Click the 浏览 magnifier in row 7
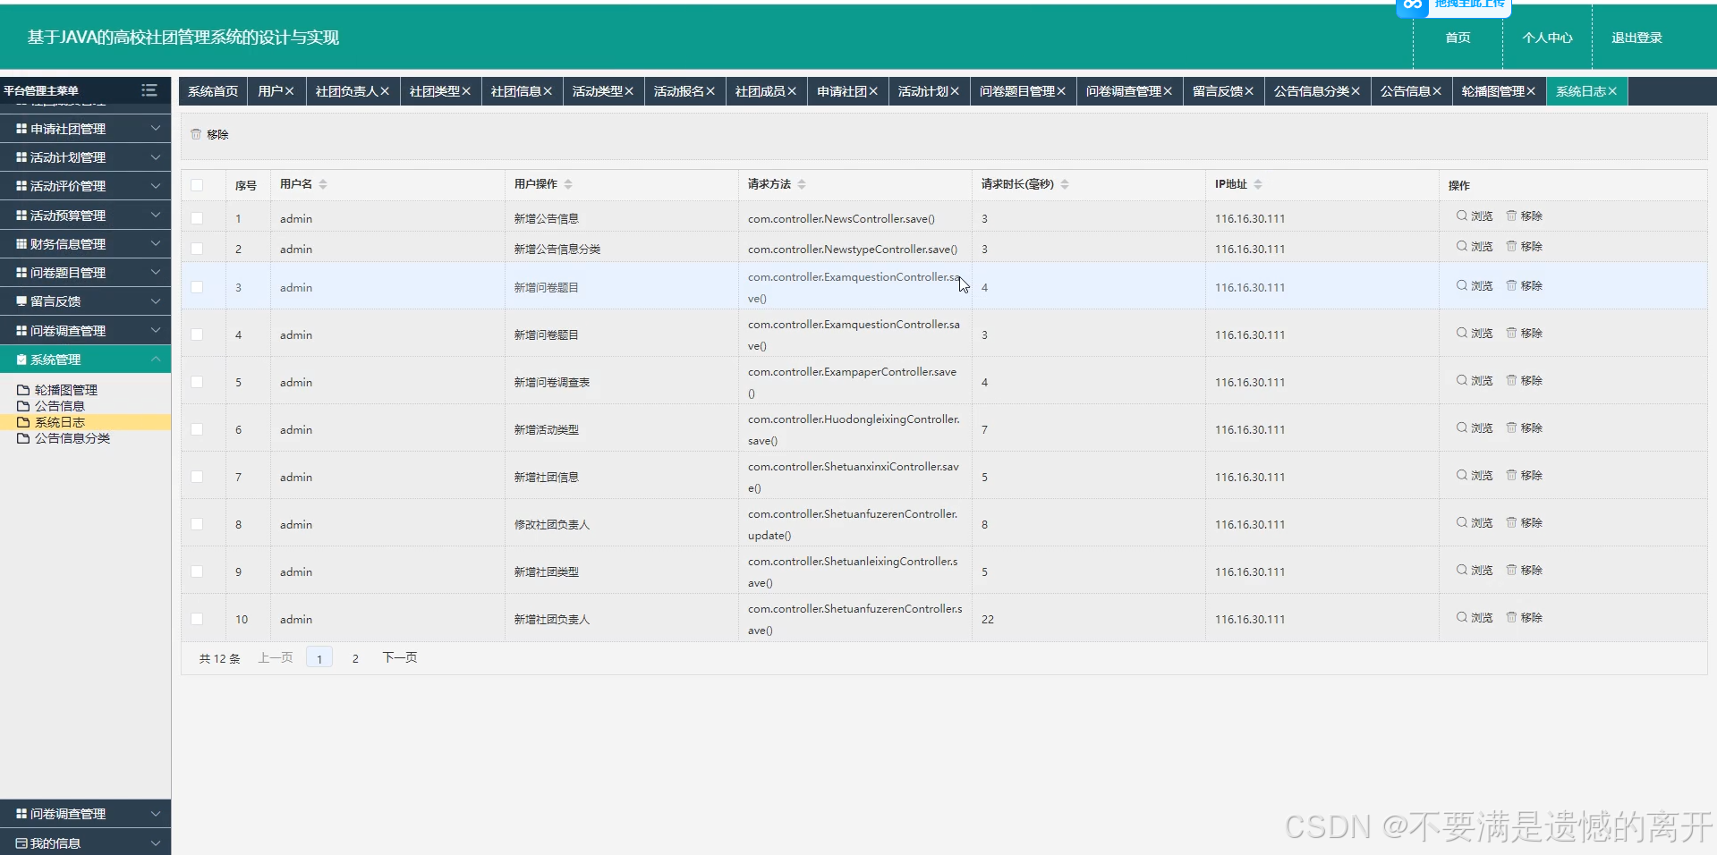1717x855 pixels. pos(1461,475)
